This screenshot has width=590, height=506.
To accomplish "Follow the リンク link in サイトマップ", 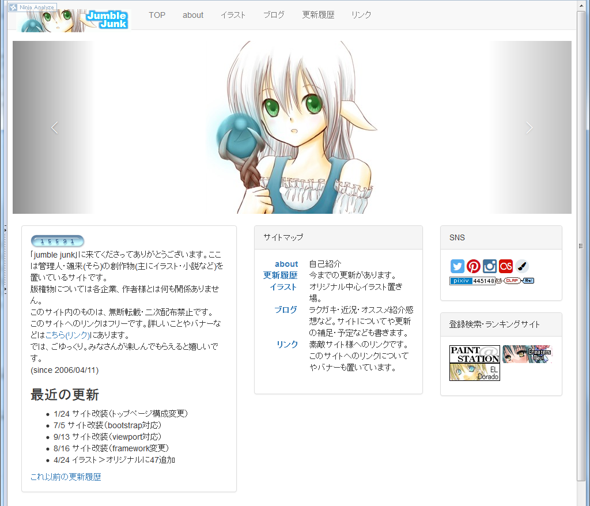I will coord(287,345).
